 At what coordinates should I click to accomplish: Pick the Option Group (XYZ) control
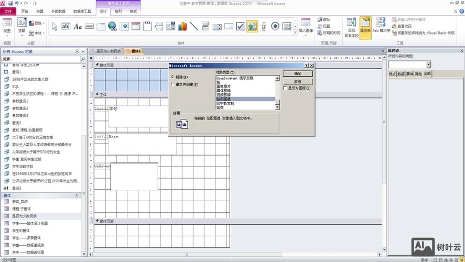click(147, 26)
